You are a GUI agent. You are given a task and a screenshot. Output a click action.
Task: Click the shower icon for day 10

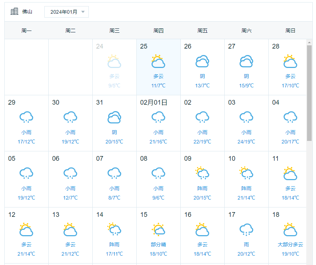[246, 173]
